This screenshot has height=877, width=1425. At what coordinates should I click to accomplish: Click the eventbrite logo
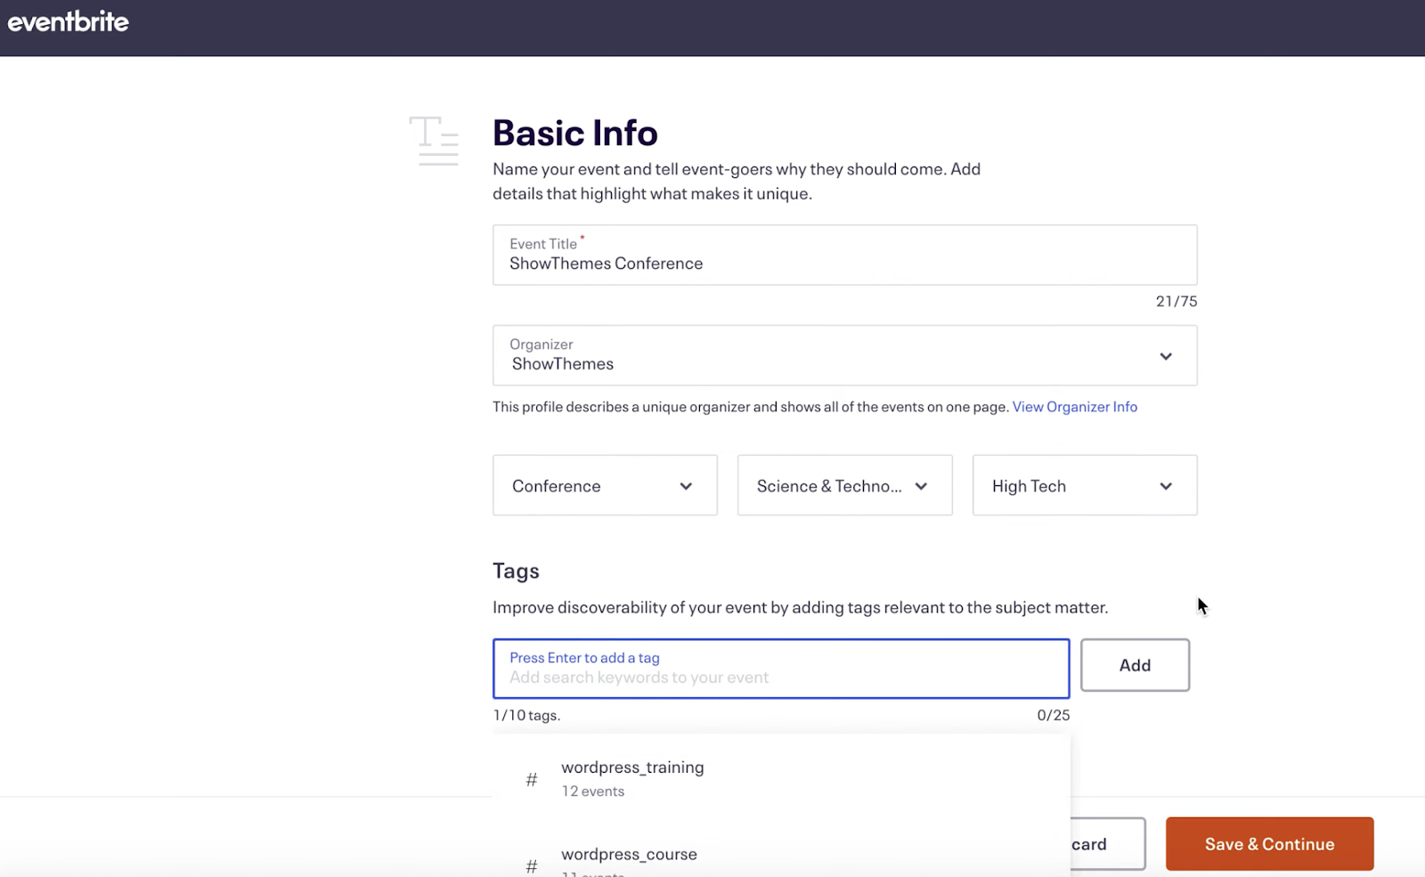tap(69, 21)
